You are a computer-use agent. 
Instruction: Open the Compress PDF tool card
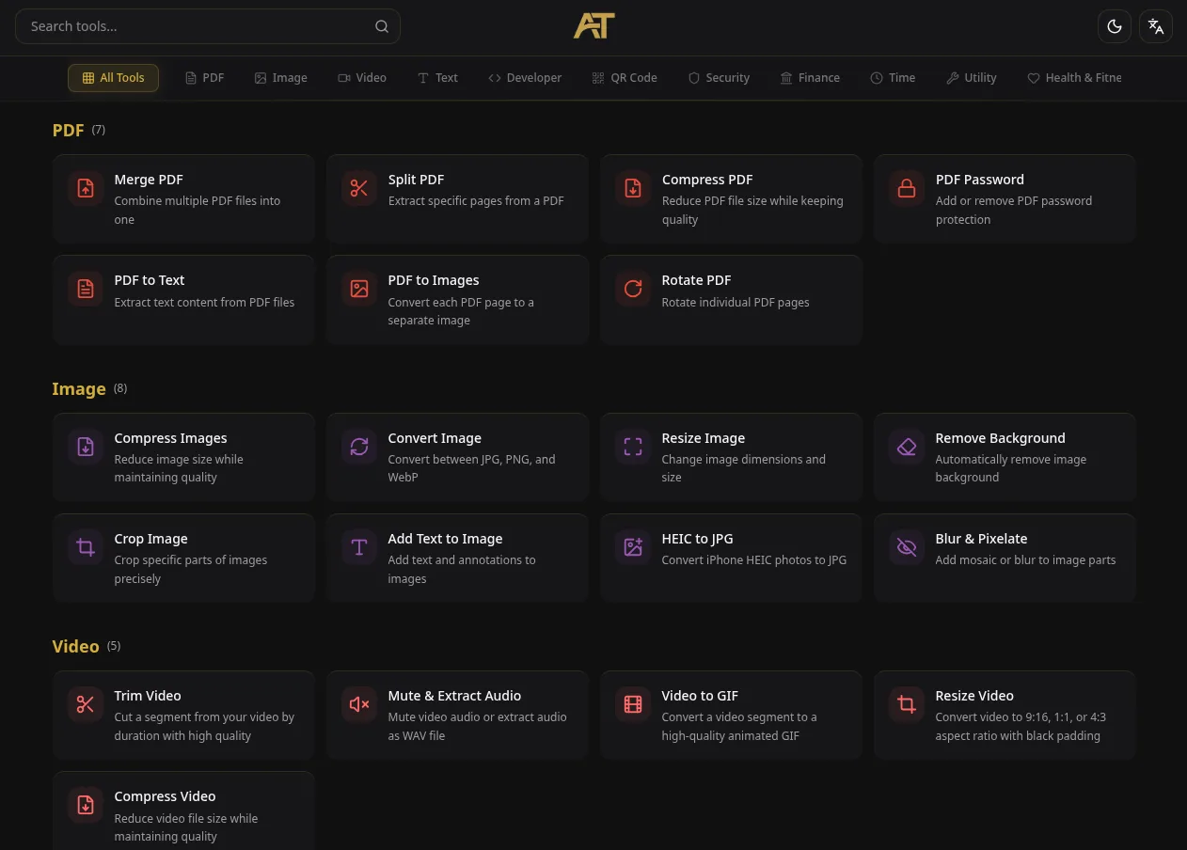pyautogui.click(x=731, y=199)
